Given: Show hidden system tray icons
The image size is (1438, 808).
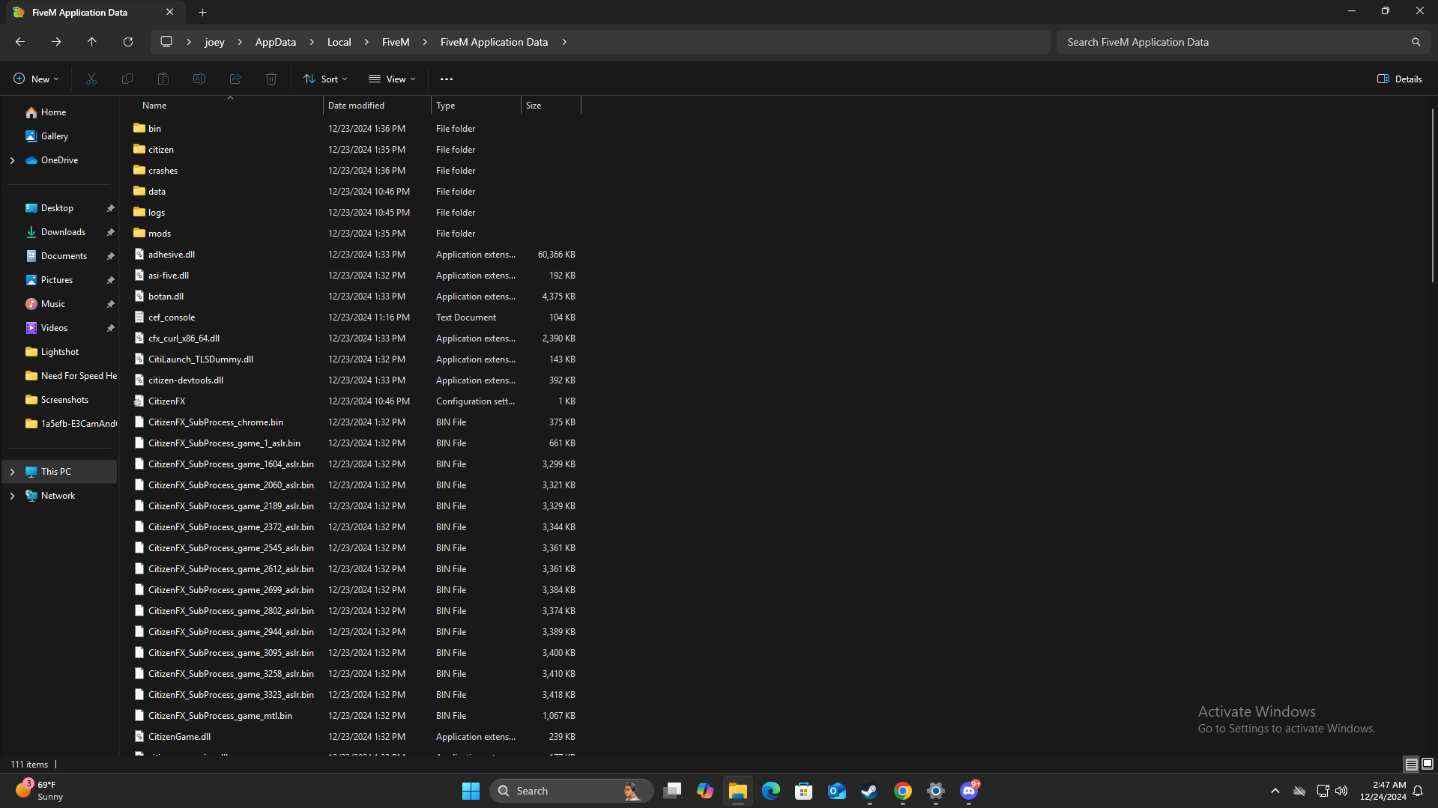Looking at the screenshot, I should pyautogui.click(x=1275, y=791).
